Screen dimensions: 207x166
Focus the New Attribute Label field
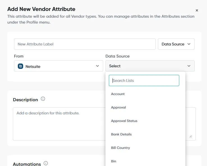point(85,44)
